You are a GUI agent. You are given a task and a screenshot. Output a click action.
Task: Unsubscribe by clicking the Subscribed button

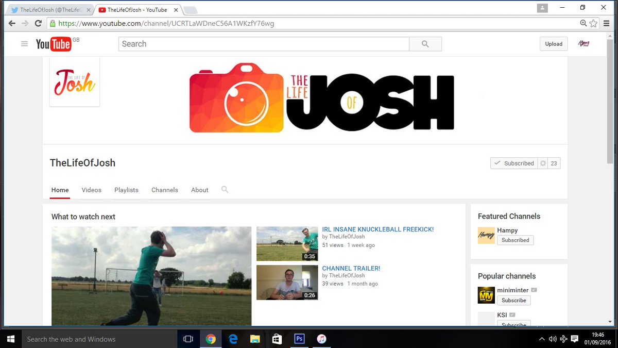point(514,162)
